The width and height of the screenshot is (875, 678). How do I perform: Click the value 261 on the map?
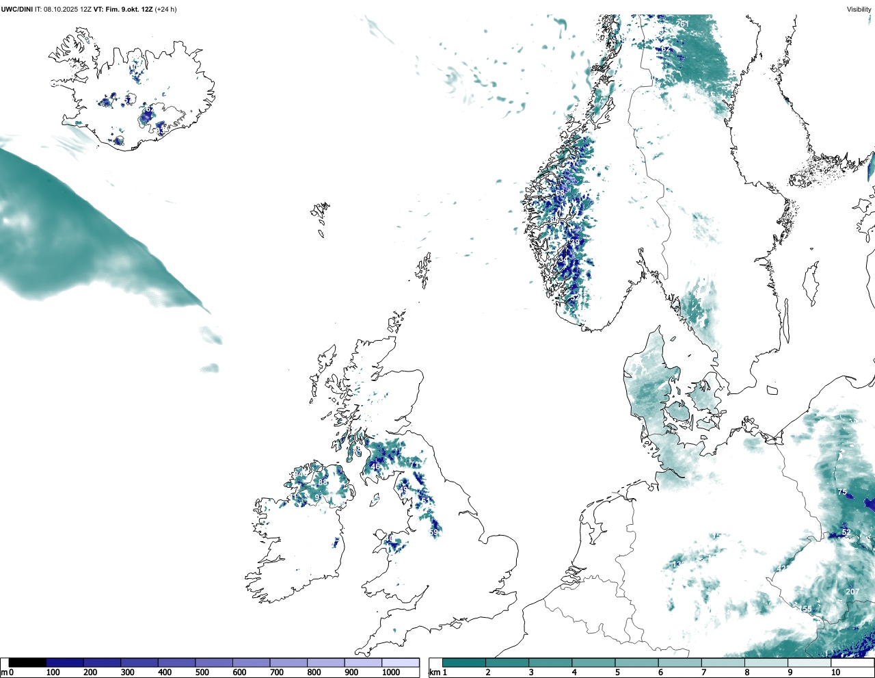pyautogui.click(x=682, y=24)
